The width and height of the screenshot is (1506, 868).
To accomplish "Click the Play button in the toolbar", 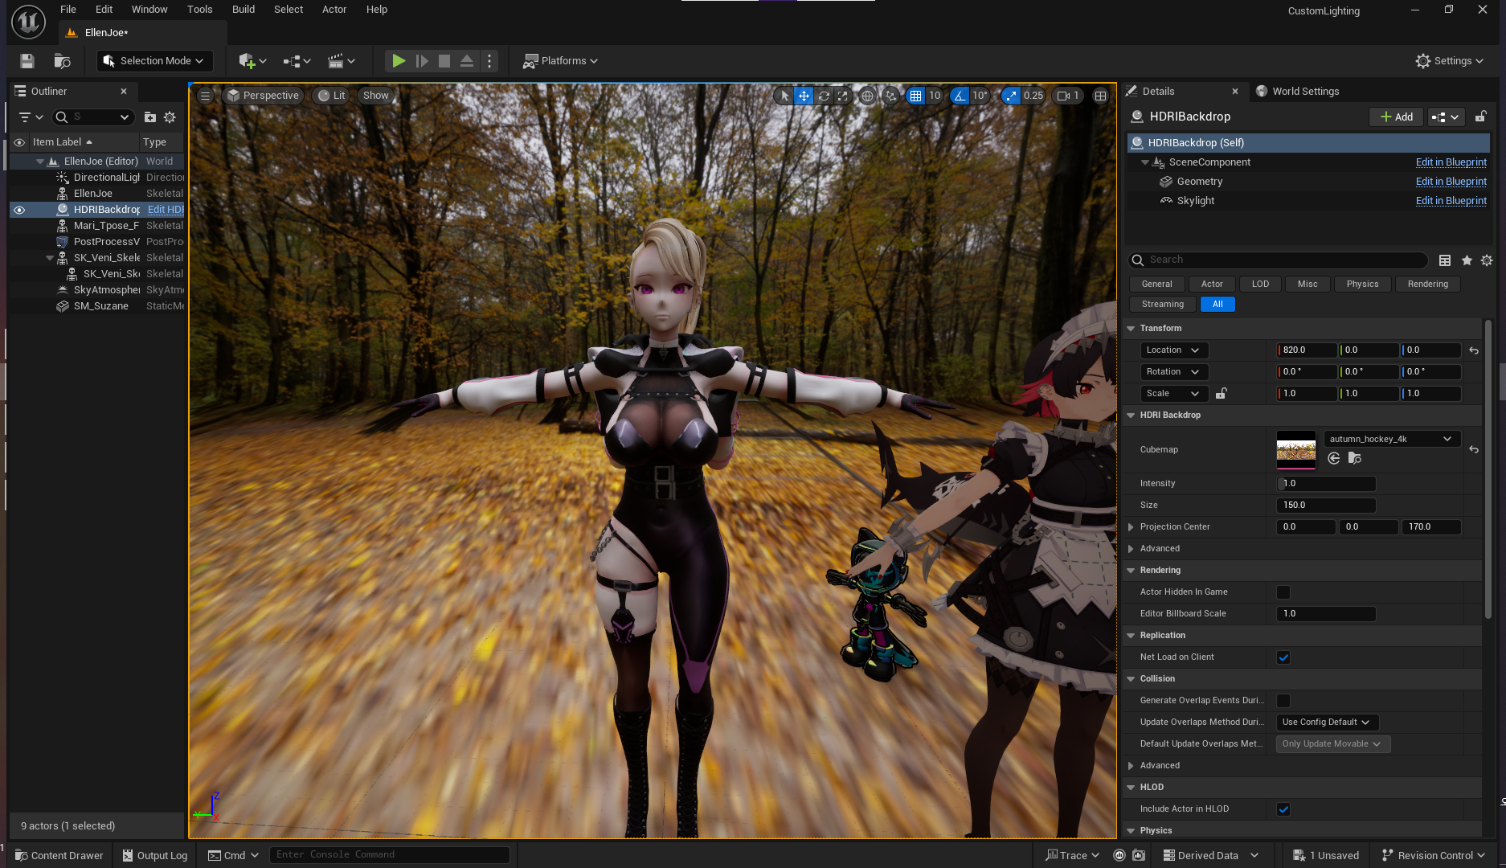I will [398, 61].
